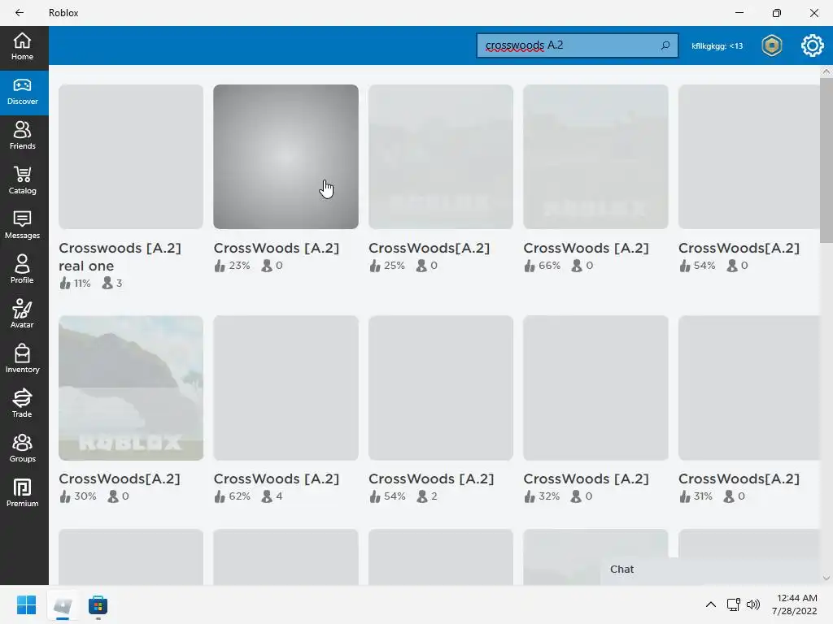833x624 pixels.
Task: Click the CrossWoods title rated 62%
Action: coord(277,479)
